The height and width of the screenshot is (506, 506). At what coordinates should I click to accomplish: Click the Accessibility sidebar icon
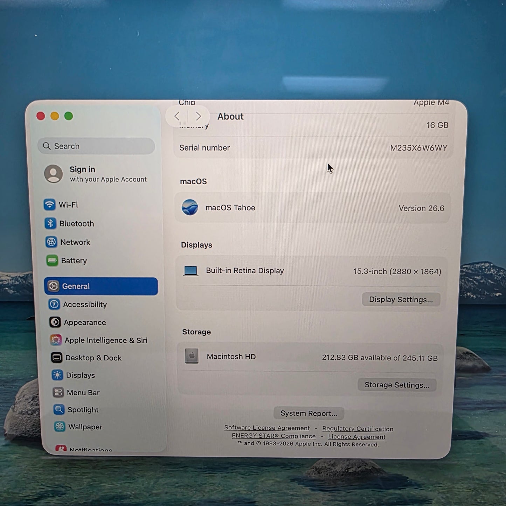click(54, 304)
